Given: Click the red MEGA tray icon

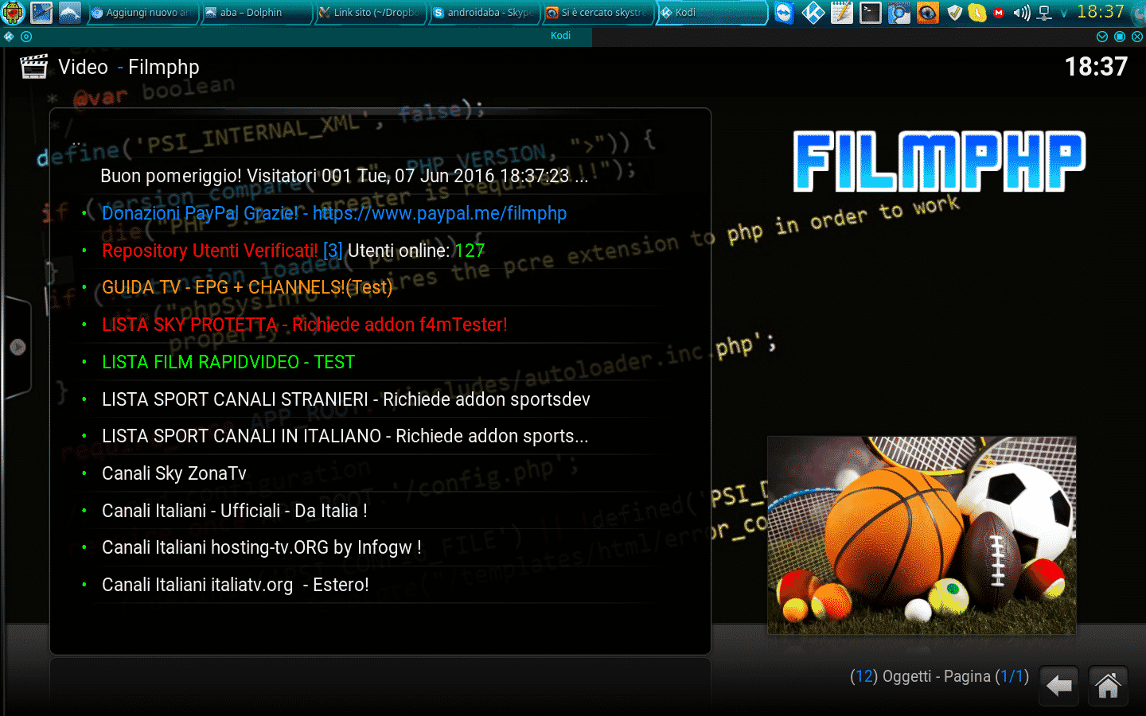Looking at the screenshot, I should [1000, 13].
